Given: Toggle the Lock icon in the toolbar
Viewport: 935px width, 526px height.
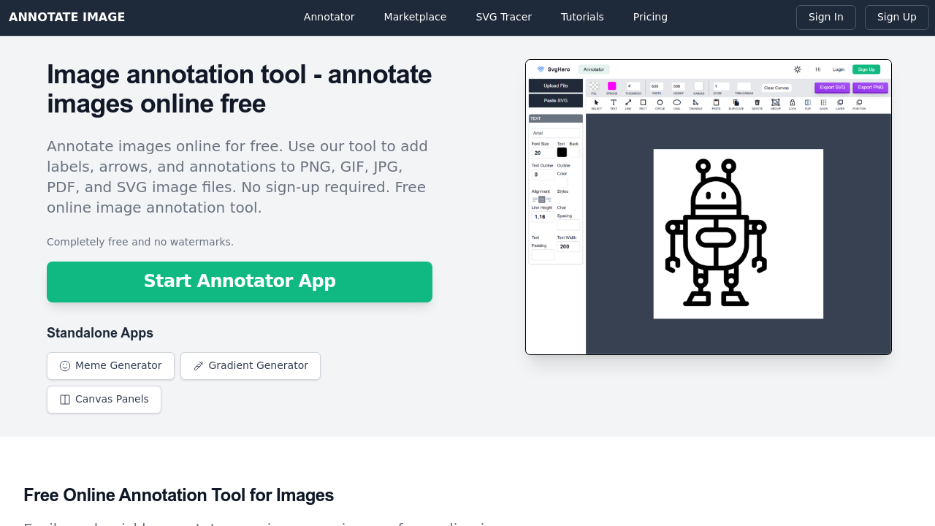Looking at the screenshot, I should 792,102.
